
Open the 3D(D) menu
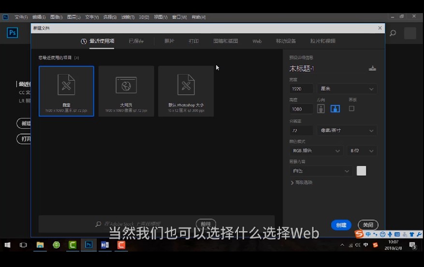point(144,17)
